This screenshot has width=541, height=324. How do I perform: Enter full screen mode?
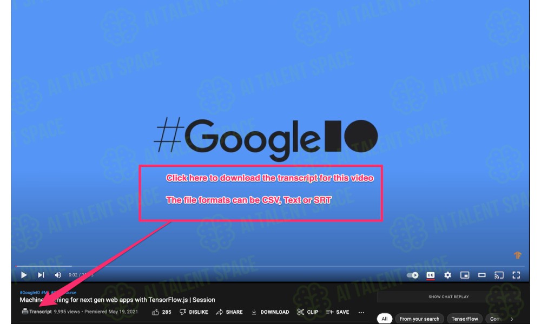click(516, 275)
